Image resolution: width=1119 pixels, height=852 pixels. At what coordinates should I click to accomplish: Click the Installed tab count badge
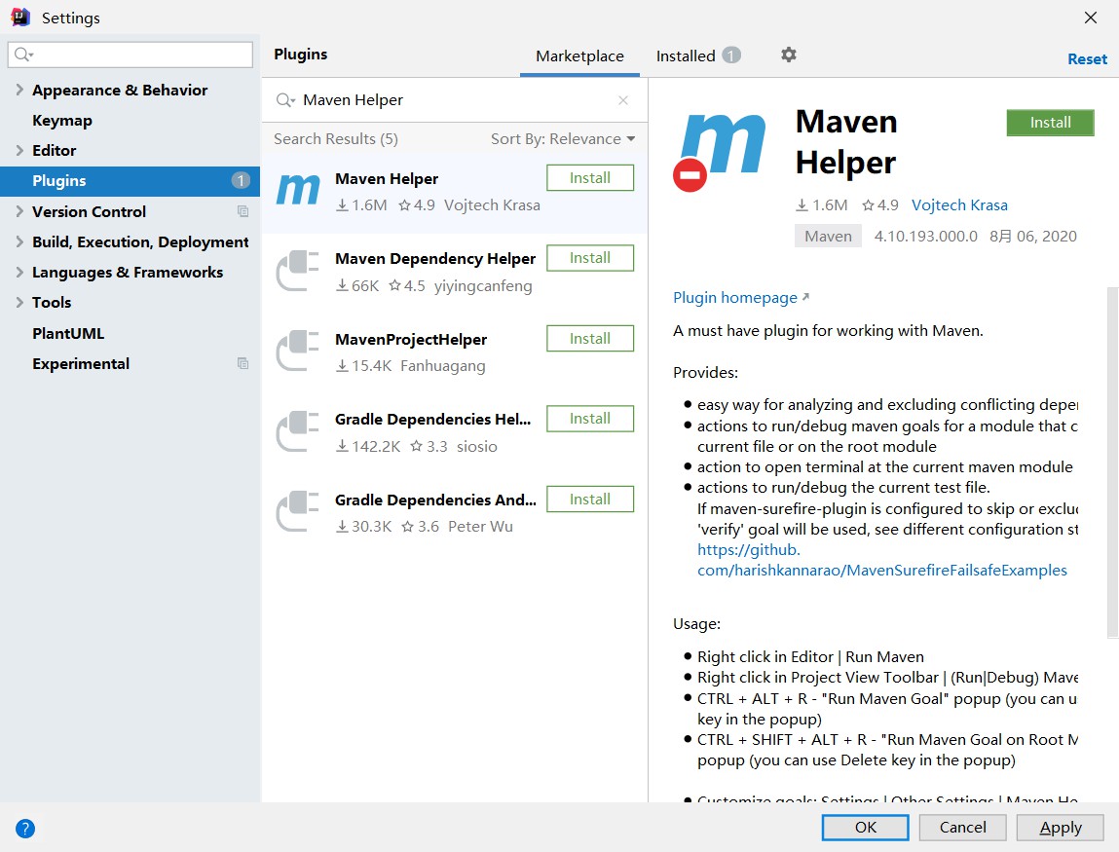click(x=731, y=55)
